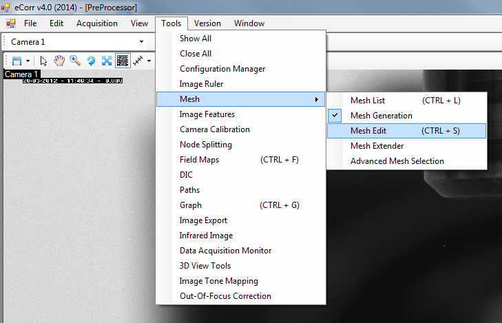Open Graph tool entry

tap(240, 205)
